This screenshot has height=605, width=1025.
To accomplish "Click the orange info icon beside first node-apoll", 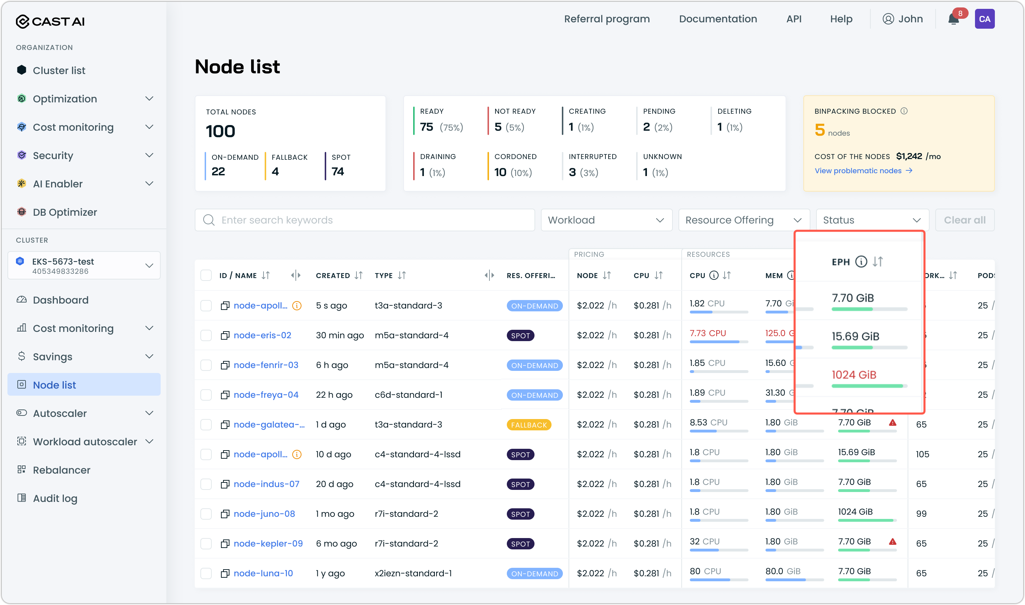I will point(297,306).
